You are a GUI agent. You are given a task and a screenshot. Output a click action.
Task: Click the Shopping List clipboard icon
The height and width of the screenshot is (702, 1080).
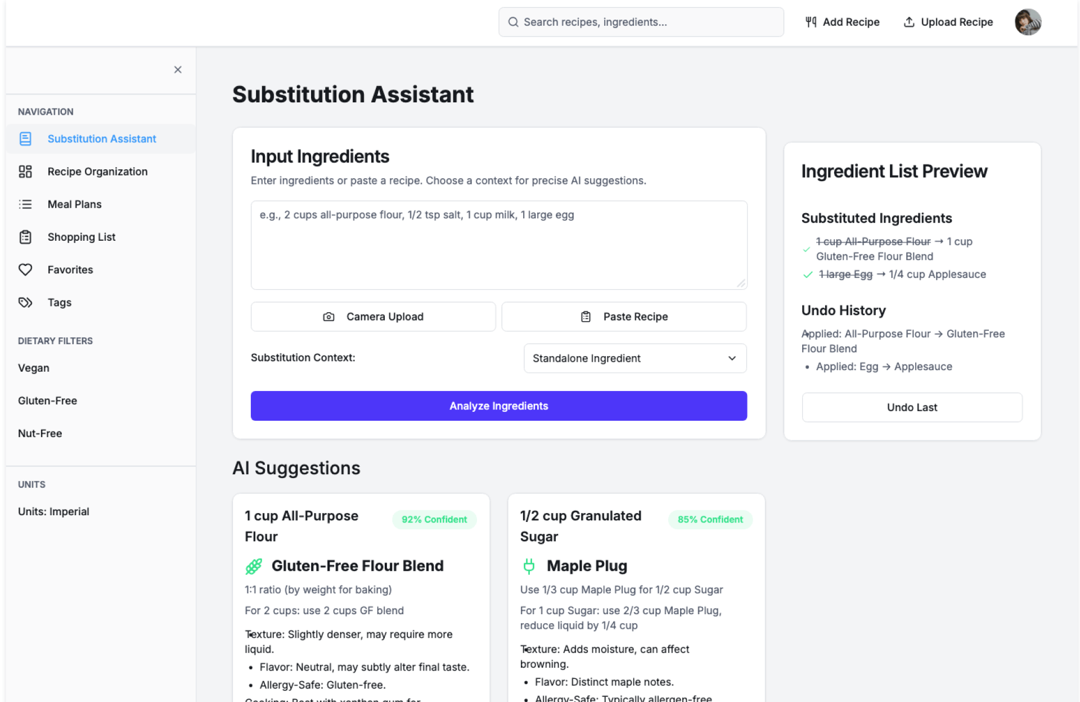pos(25,237)
